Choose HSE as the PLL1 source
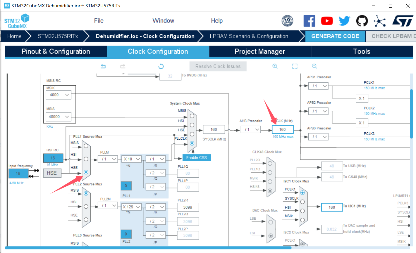The width and height of the screenshot is (416, 253). click(86, 172)
